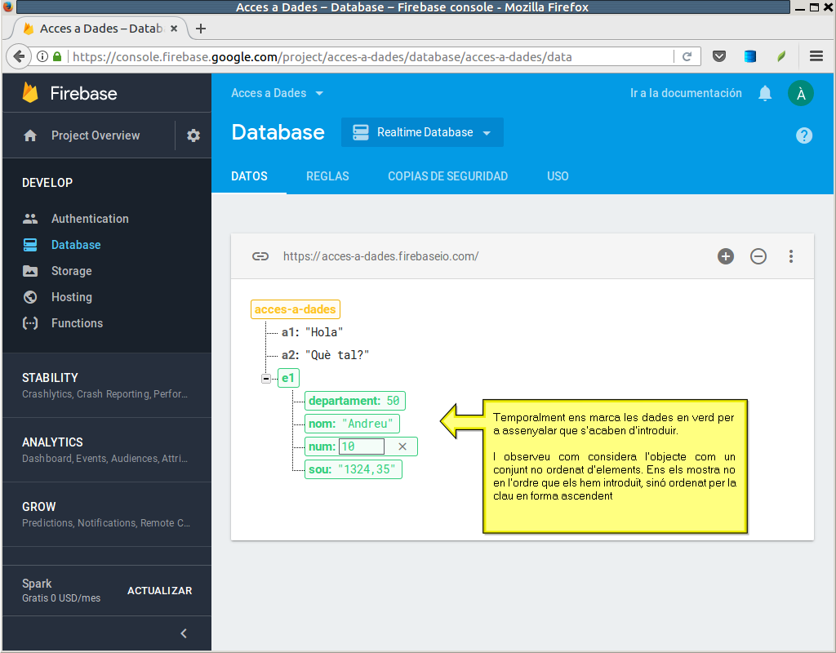Click the Project Overview home icon
The image size is (836, 653).
pos(30,135)
